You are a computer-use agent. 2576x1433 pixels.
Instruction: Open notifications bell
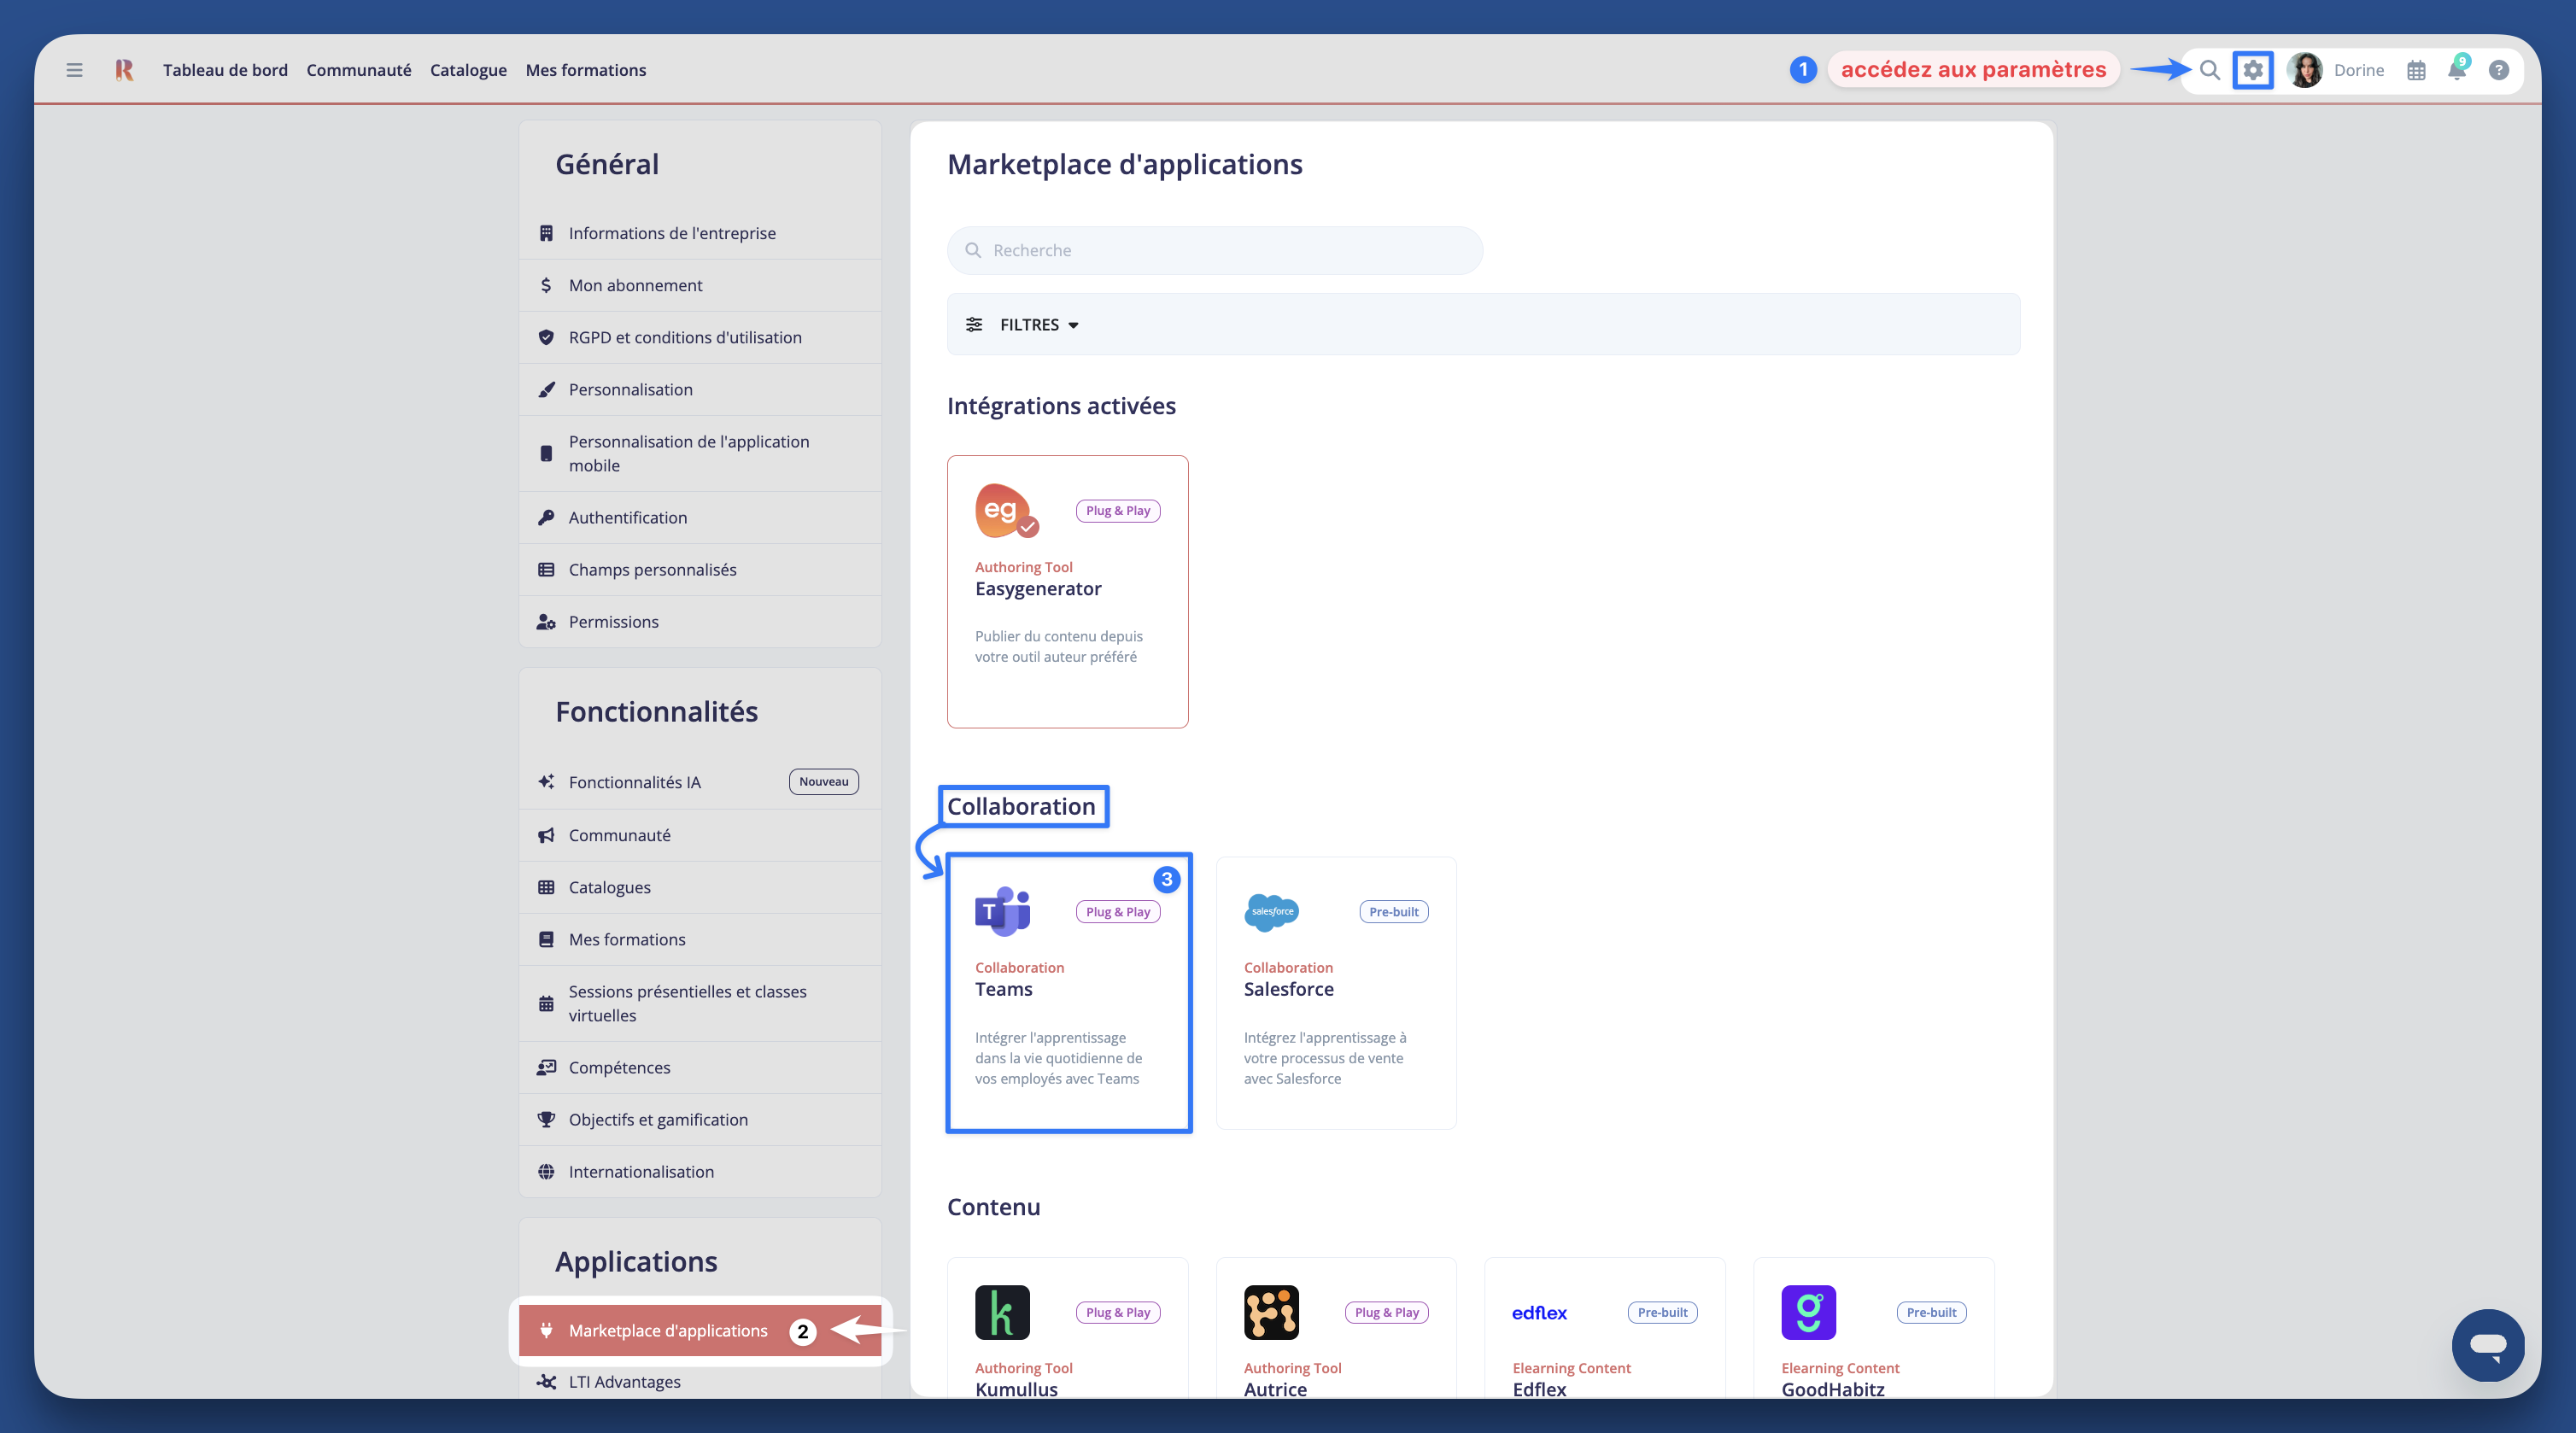pyautogui.click(x=2457, y=70)
